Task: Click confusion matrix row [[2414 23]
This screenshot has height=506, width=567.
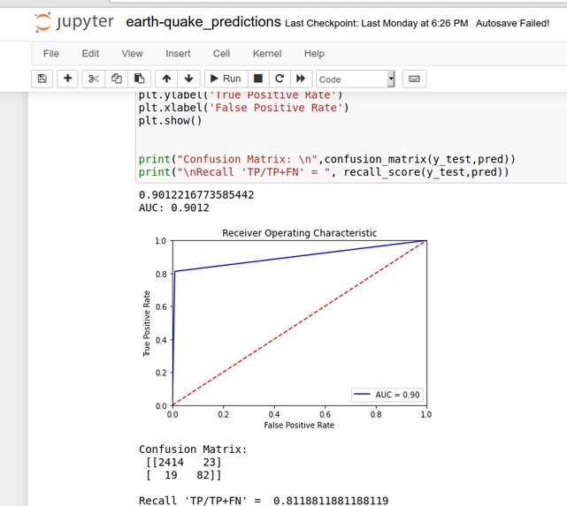Action: pyautogui.click(x=184, y=463)
